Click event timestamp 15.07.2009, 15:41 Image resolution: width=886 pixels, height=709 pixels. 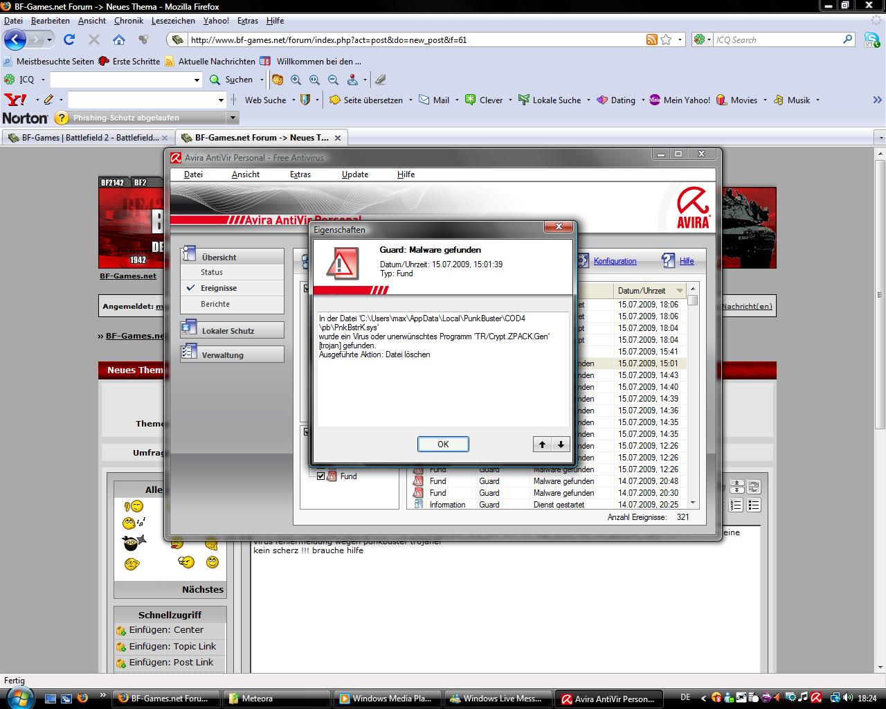(648, 352)
